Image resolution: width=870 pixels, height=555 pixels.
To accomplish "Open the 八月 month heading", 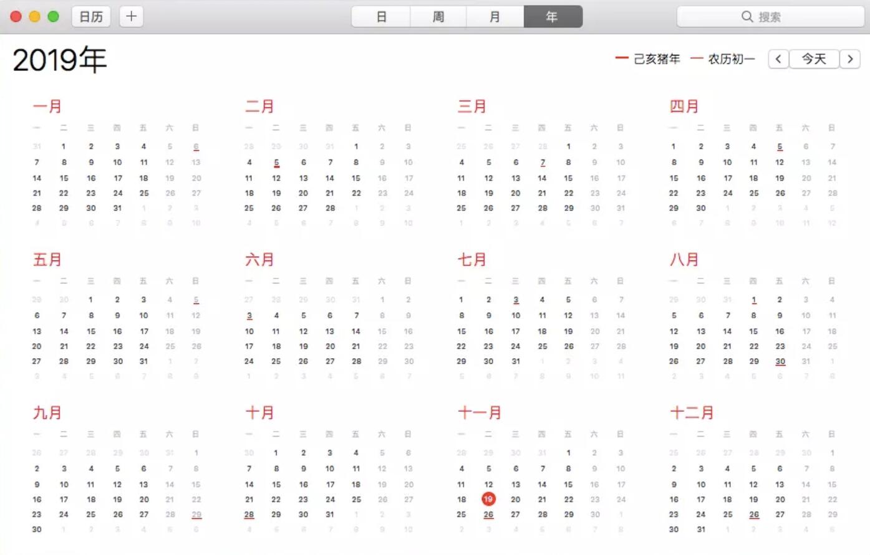I will 684,260.
